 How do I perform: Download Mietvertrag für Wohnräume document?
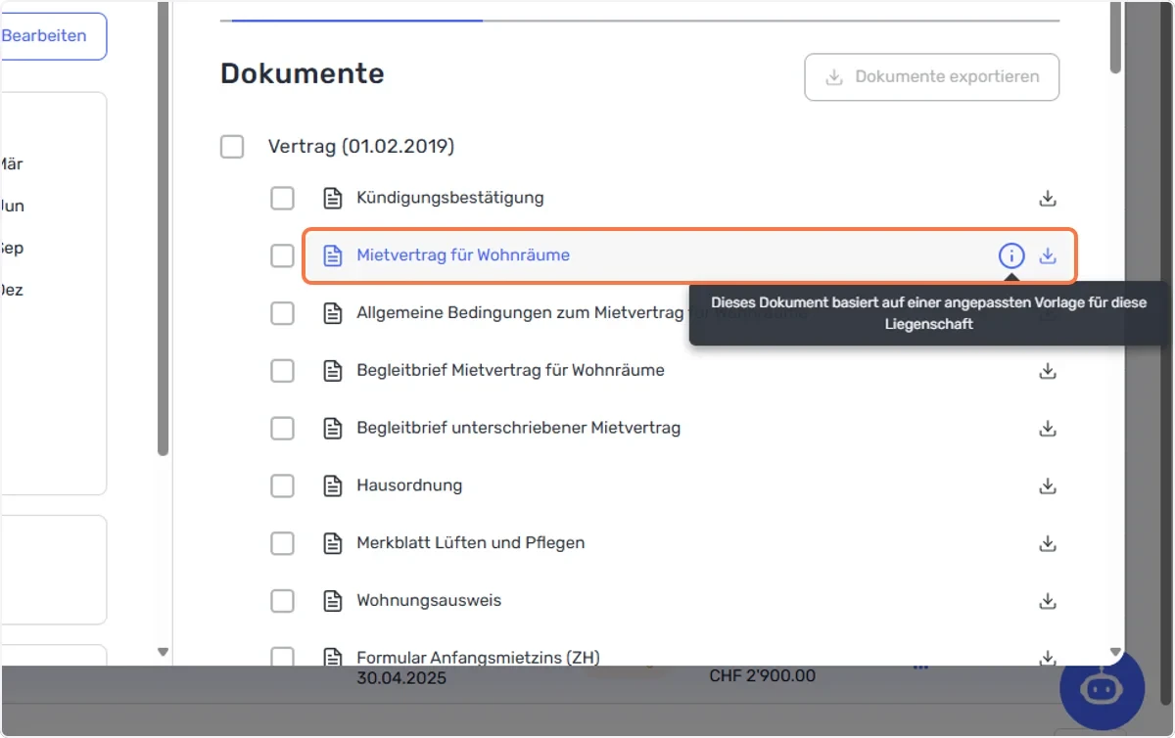(1048, 255)
